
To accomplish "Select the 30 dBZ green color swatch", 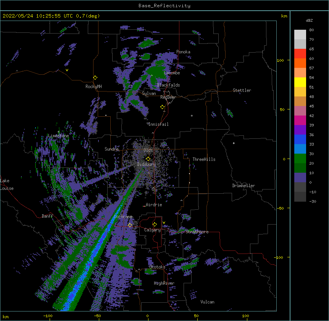I will [300, 159].
